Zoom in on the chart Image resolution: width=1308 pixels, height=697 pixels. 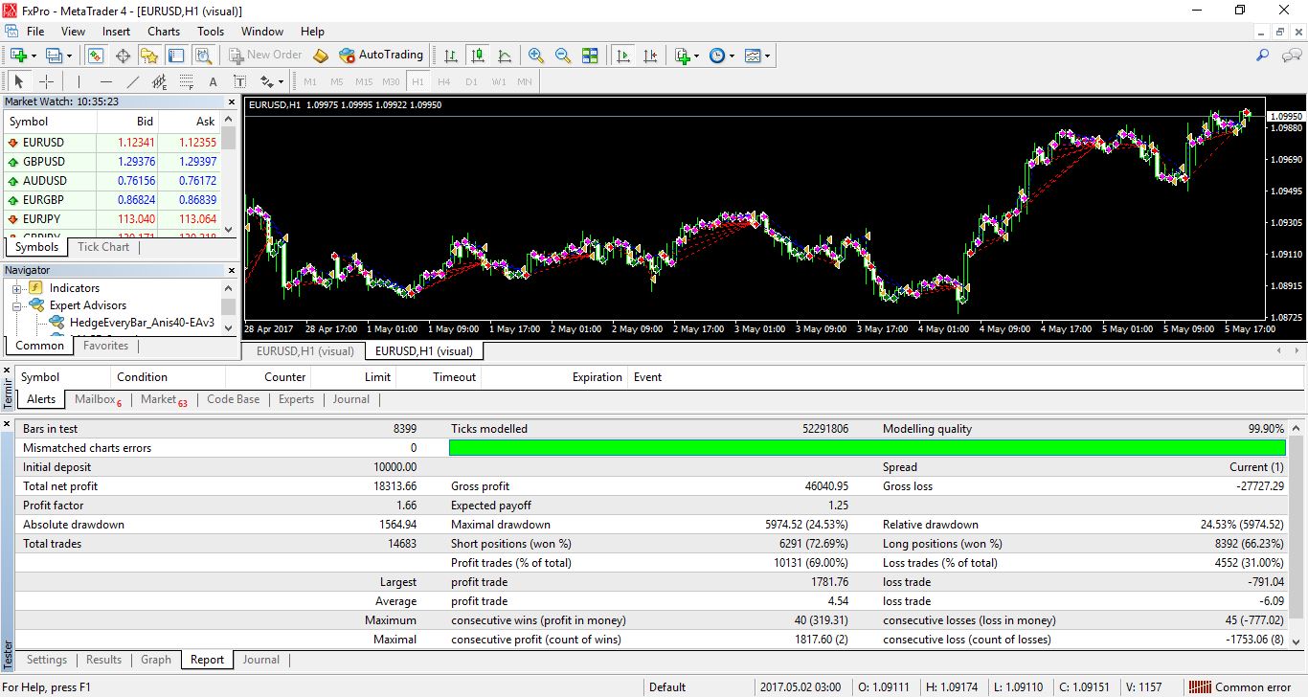(x=536, y=56)
